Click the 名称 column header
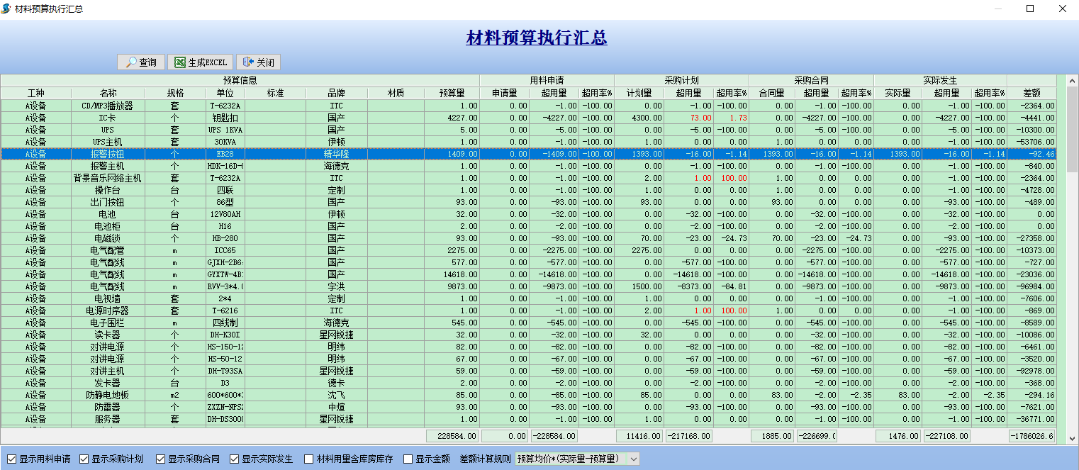The height and width of the screenshot is (470, 1079). (x=108, y=93)
